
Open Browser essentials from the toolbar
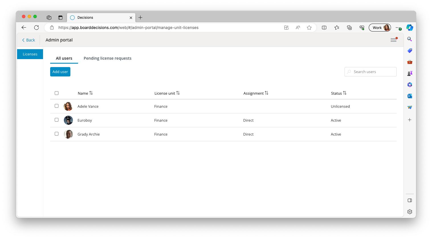point(362,28)
